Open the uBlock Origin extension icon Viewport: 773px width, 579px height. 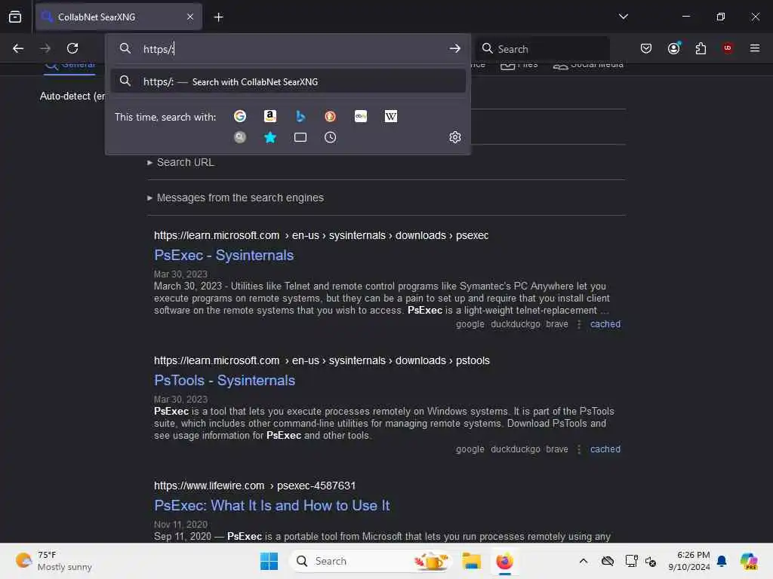(728, 48)
